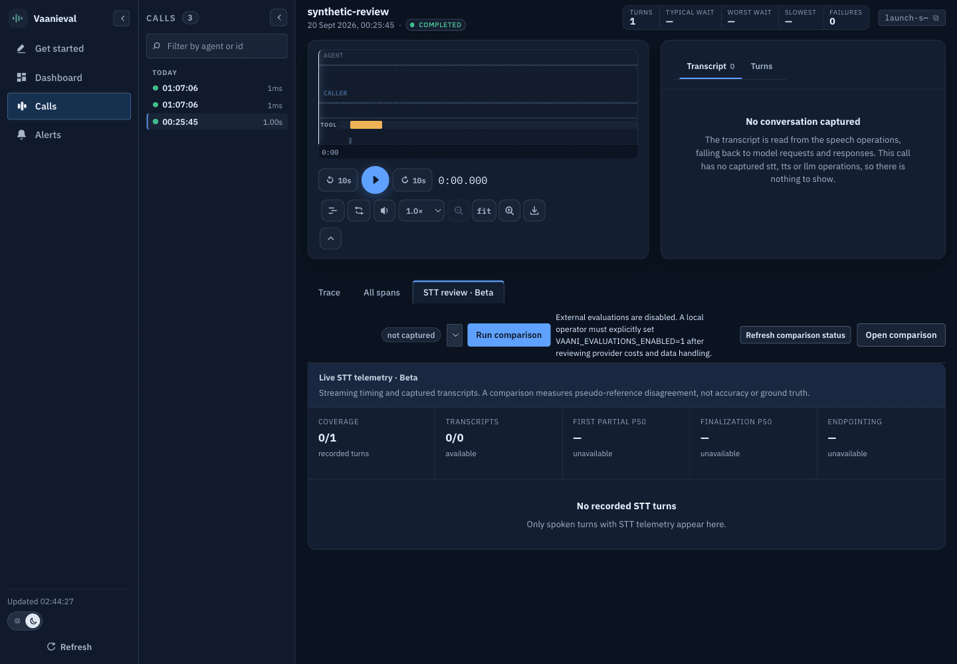Click the Open comparison button
The height and width of the screenshot is (664, 957).
click(x=901, y=335)
